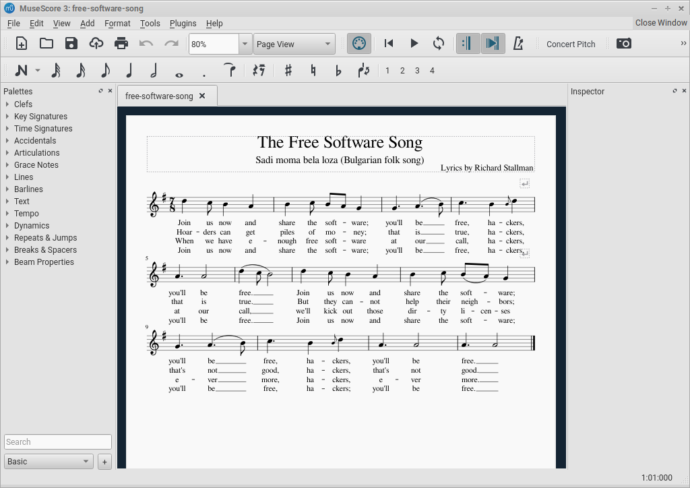
Task: Select the quarter note duration icon
Action: 129,71
